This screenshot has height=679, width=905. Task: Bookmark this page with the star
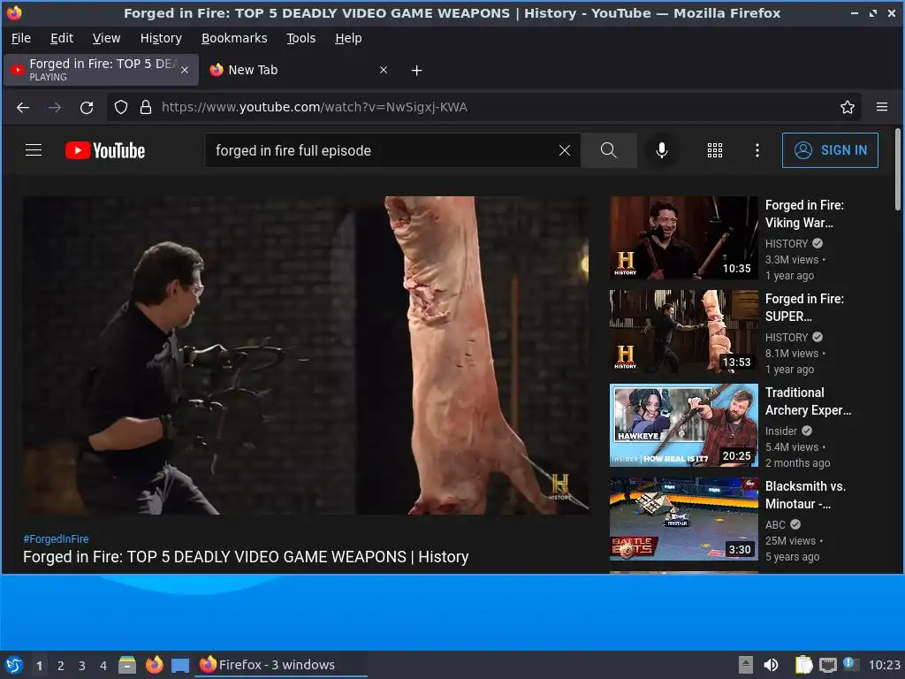[x=847, y=107]
